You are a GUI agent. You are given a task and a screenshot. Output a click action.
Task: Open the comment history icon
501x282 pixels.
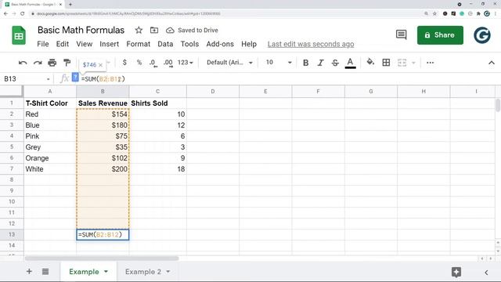coord(401,34)
